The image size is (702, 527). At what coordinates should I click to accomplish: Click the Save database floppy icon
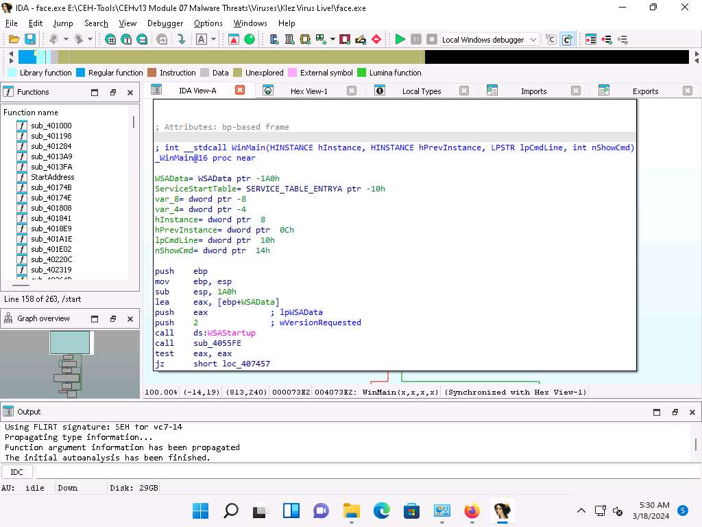point(29,40)
